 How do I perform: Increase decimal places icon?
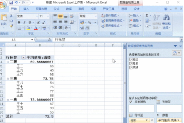pyautogui.click(x=82, y=28)
